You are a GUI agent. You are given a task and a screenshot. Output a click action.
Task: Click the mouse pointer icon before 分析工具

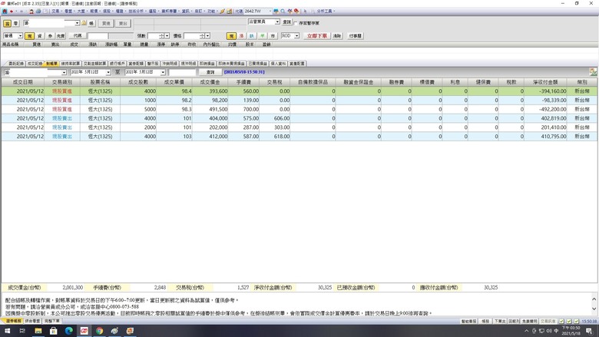(305, 12)
